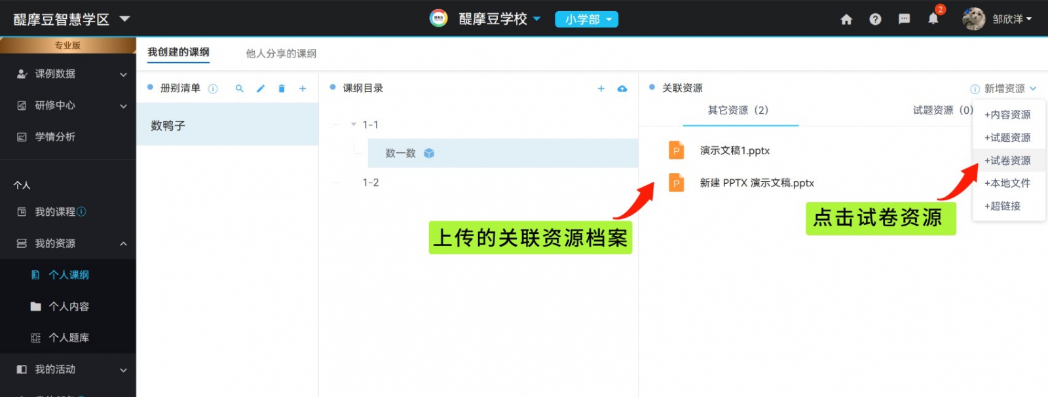Screen dimensions: 1048x397
Task: Click the search icon in 册别清单 panel
Action: pos(240,89)
